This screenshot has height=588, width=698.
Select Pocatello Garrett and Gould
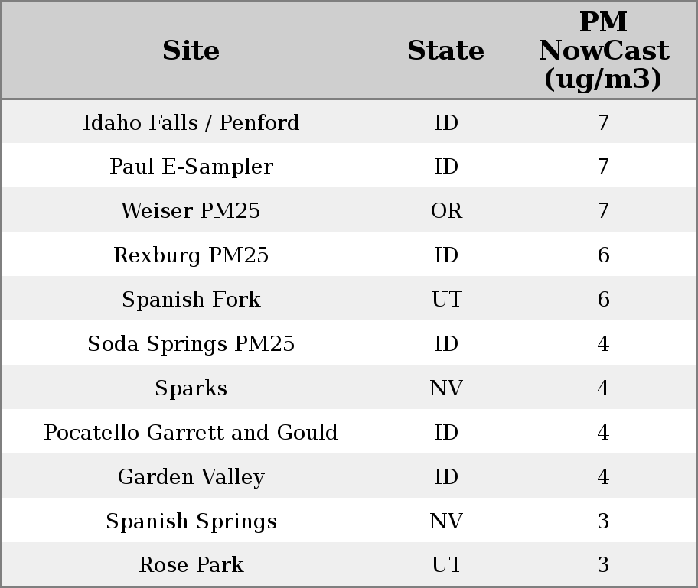coord(191,433)
